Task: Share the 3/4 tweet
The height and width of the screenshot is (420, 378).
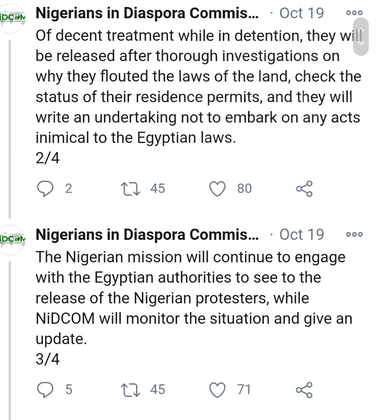Action: pos(304,390)
